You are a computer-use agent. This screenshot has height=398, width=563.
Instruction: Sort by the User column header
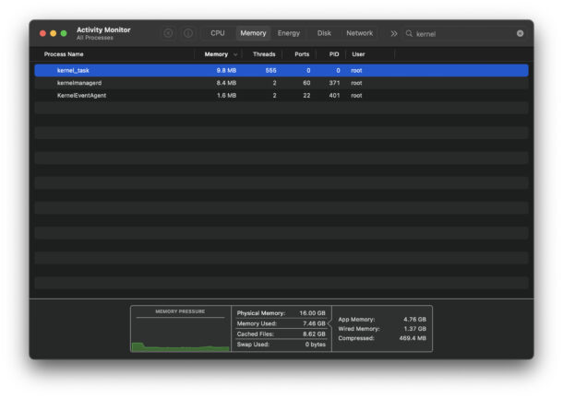(358, 54)
